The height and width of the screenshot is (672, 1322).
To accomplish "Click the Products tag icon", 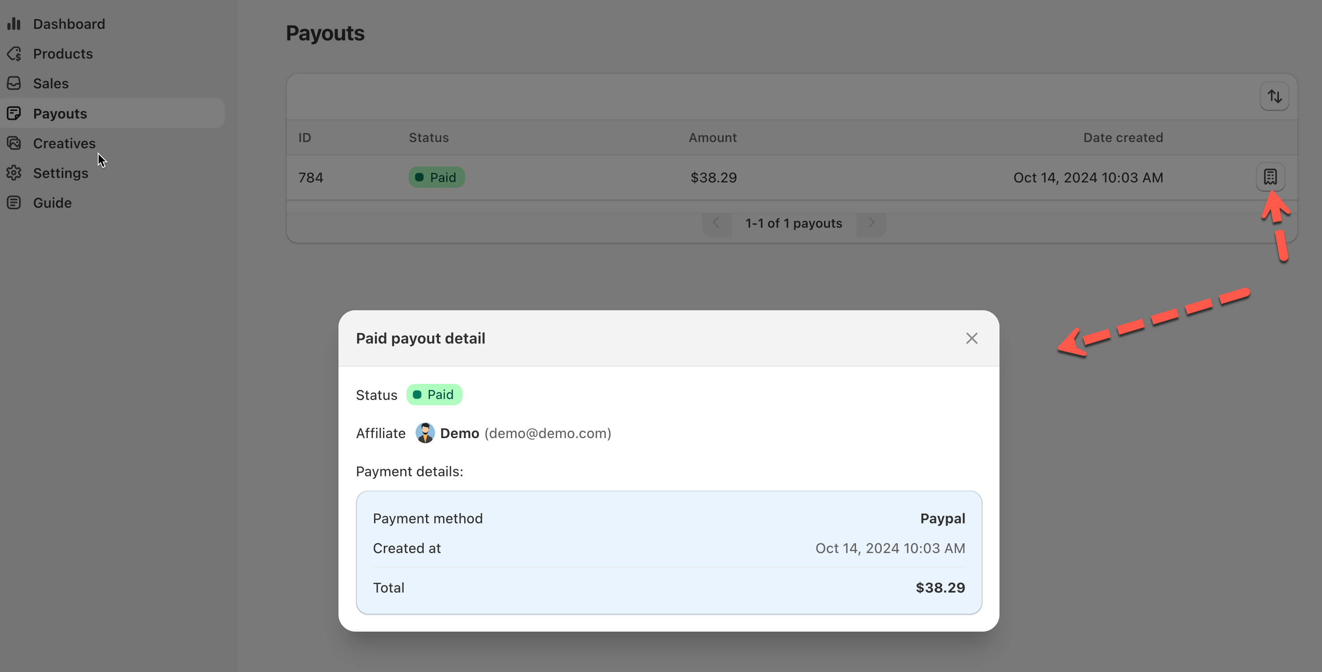I will (14, 53).
